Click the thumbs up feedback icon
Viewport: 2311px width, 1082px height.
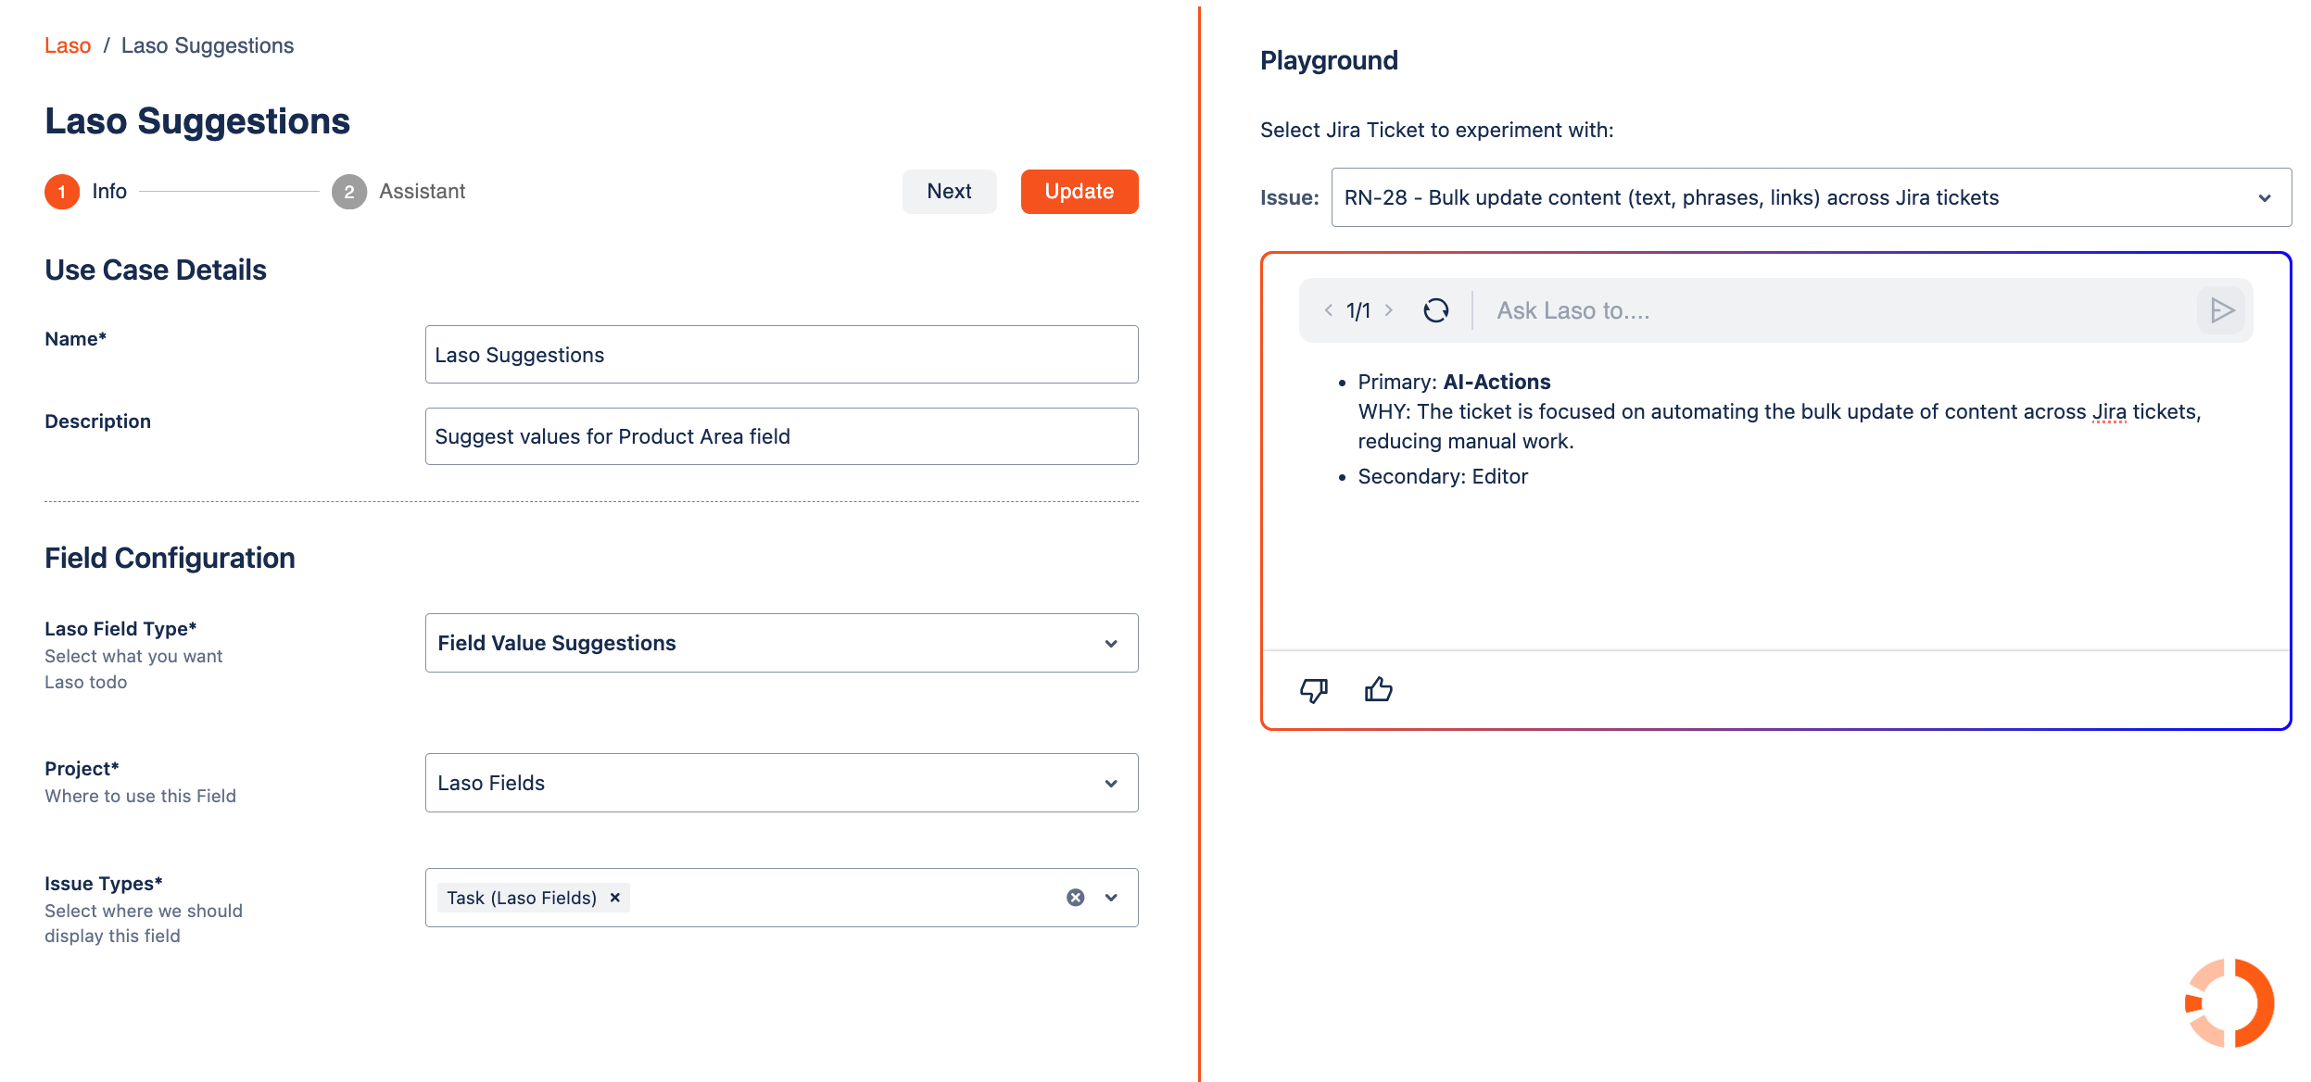coord(1378,689)
